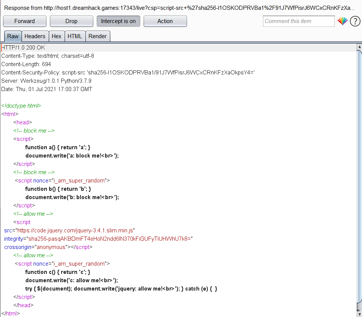Click the document.write 'c: allow me!' line
The image size is (362, 317).
71,280
